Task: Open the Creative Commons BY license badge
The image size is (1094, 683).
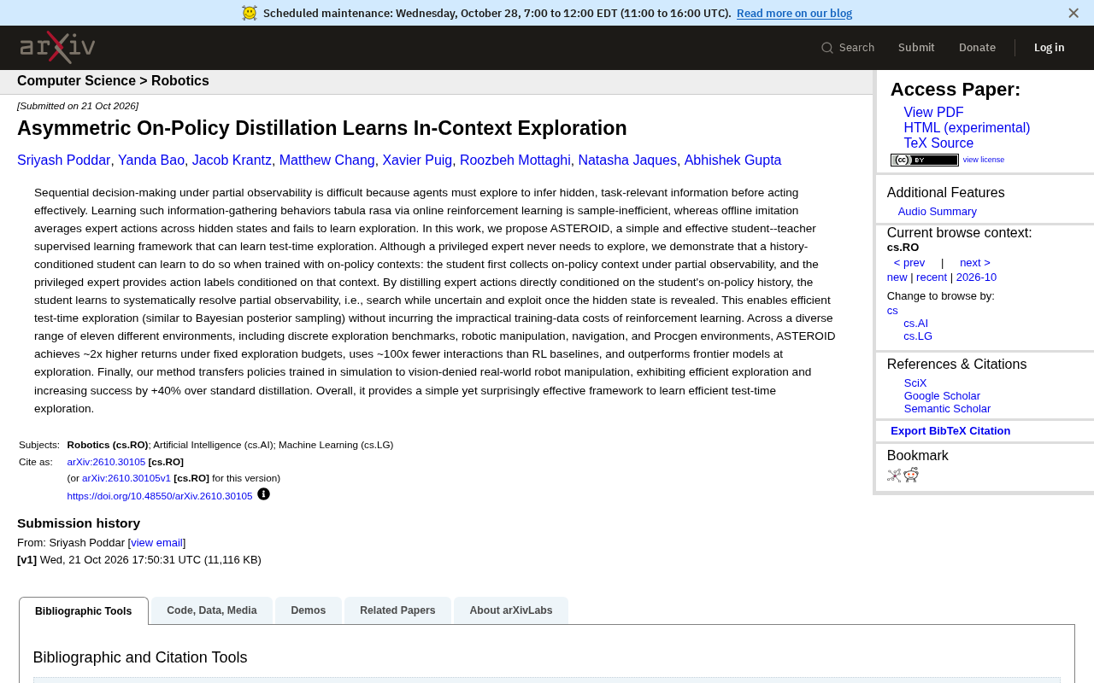Action: pos(925,160)
